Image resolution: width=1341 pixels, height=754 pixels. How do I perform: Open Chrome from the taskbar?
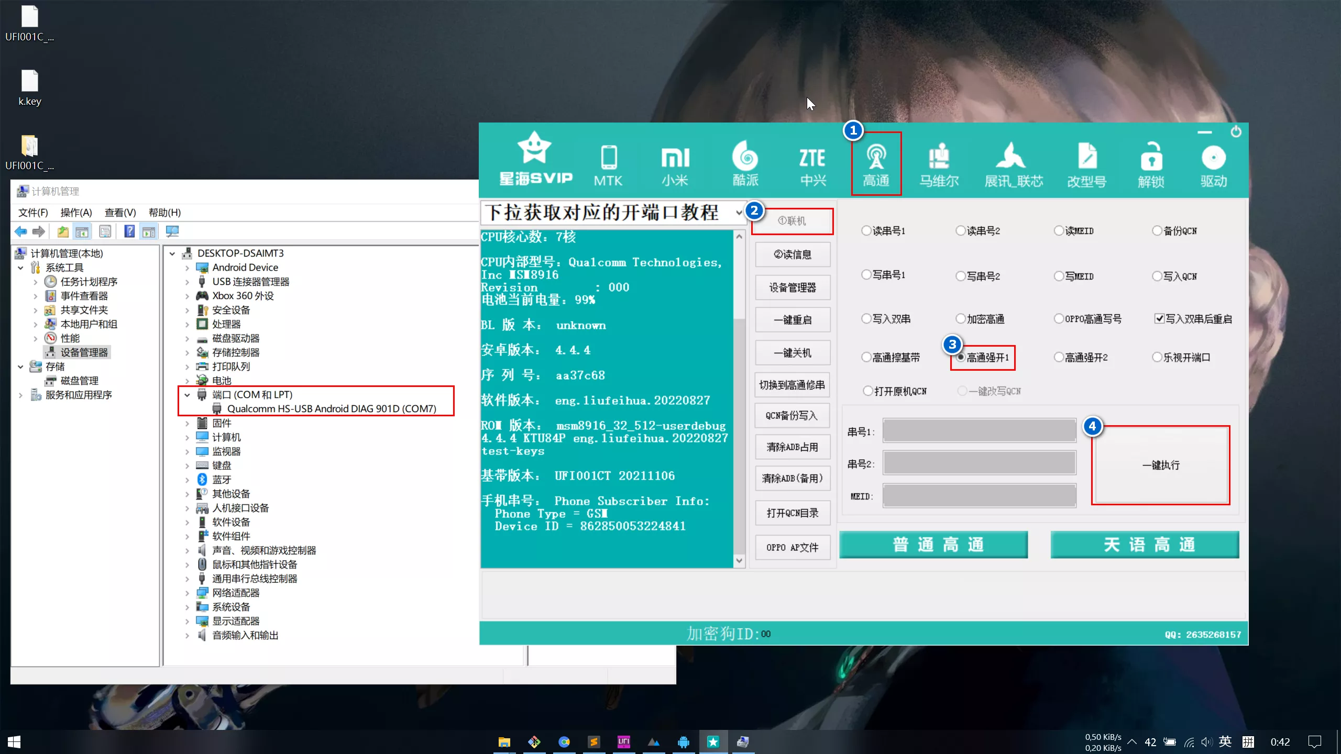pos(564,741)
